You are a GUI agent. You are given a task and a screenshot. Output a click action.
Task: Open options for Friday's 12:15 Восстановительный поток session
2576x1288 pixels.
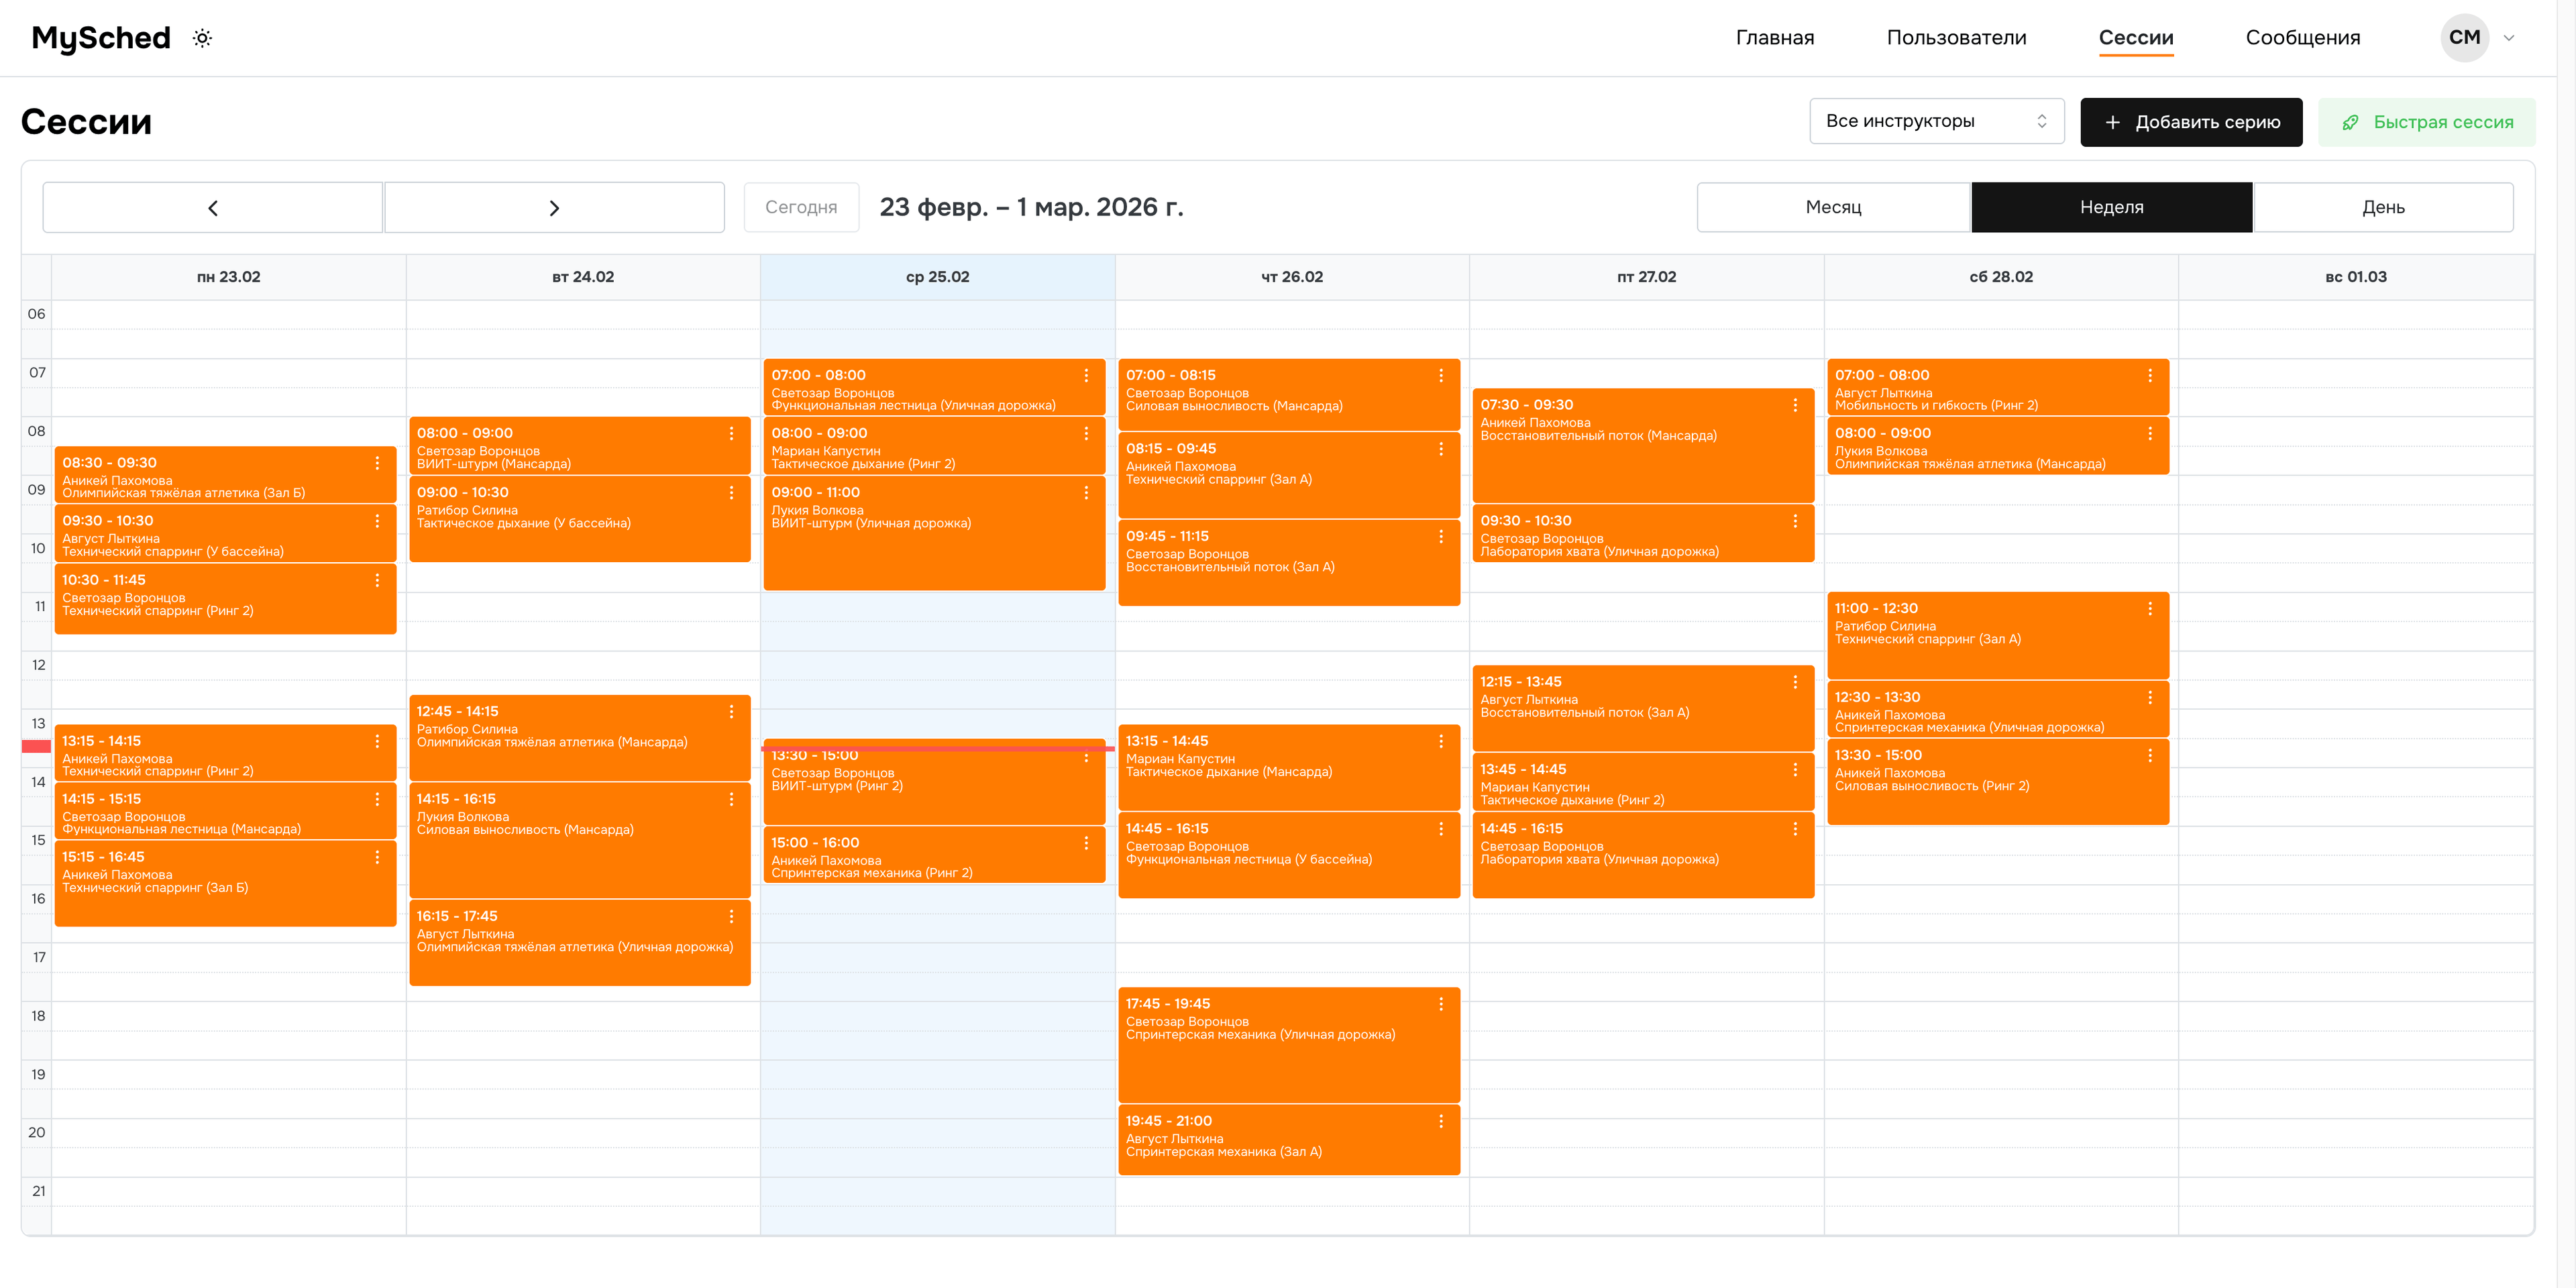point(1795,683)
